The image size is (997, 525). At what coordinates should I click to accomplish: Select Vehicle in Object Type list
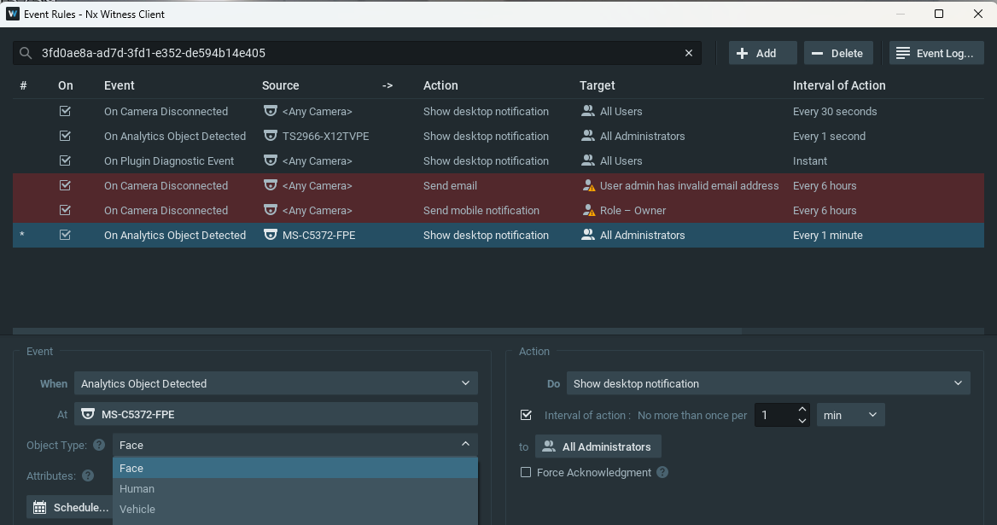pos(295,509)
